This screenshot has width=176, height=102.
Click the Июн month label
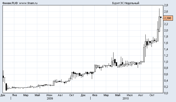click(x=50, y=95)
